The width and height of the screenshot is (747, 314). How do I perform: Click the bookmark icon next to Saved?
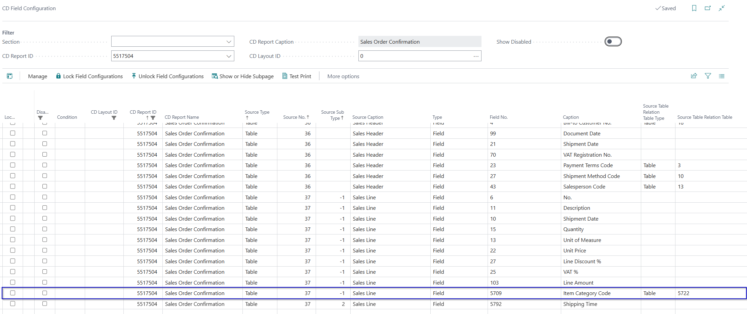click(694, 8)
